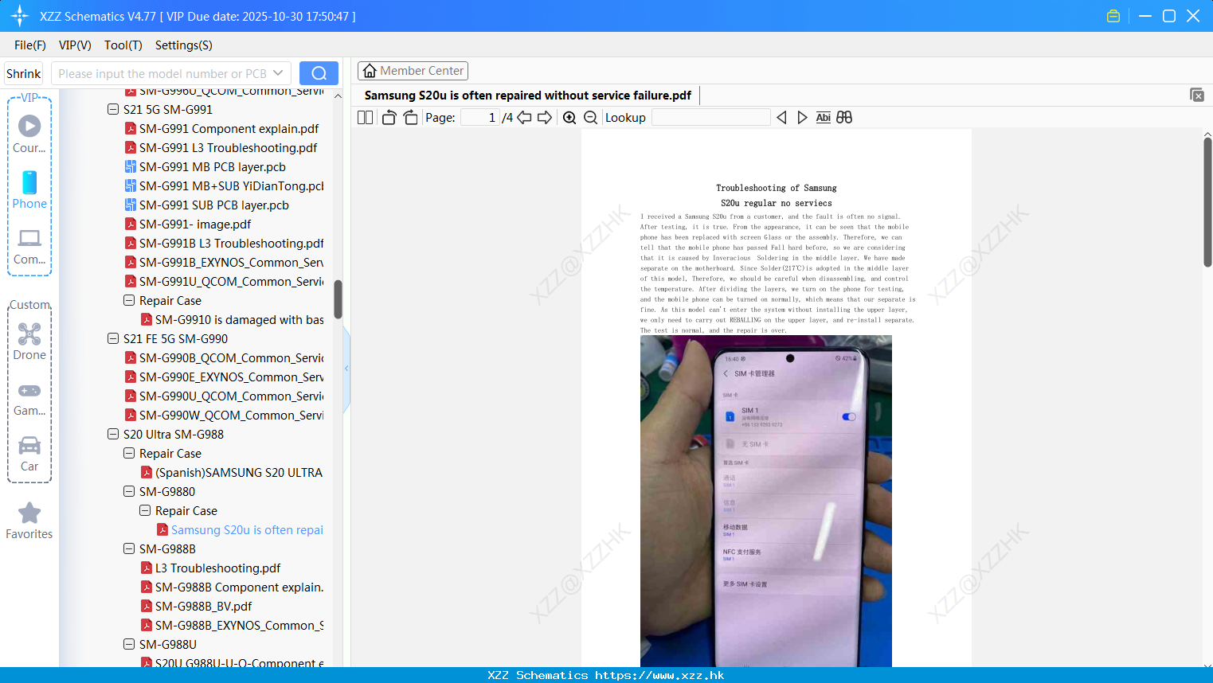Open SM-G988B_BV.pdf
Viewport: 1213px width, 683px height.
(203, 607)
